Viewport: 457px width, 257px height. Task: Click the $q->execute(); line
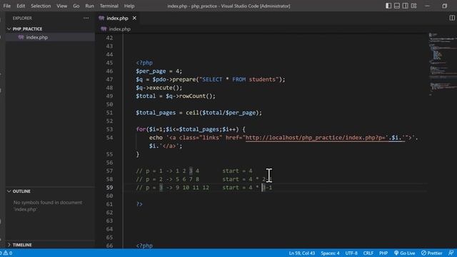pyautogui.click(x=159, y=88)
